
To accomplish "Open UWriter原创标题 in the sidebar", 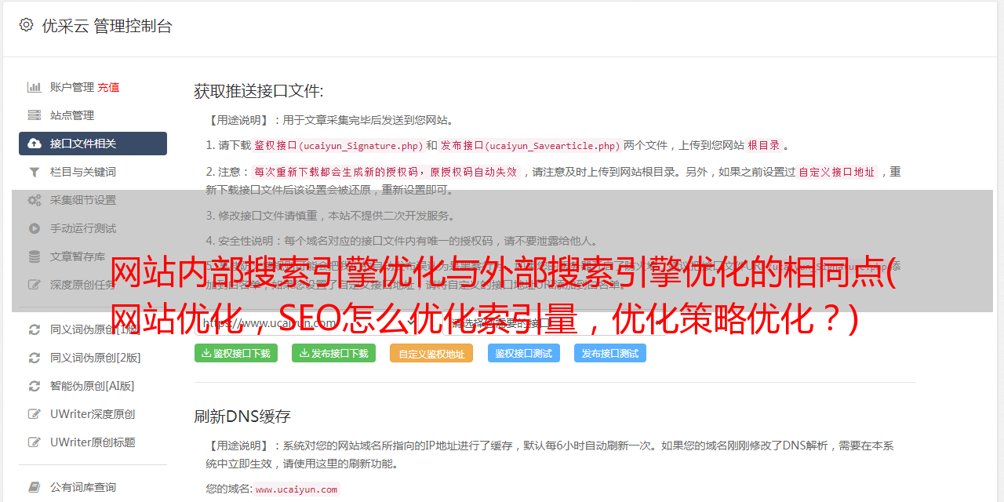I will [93, 442].
